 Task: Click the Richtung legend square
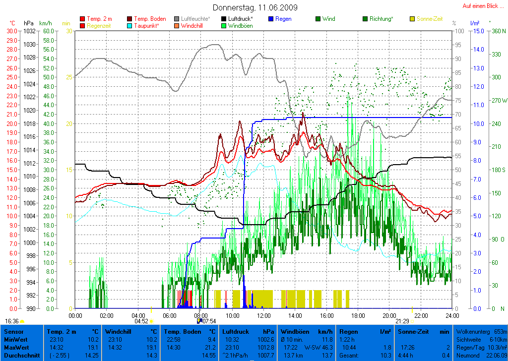365,19
